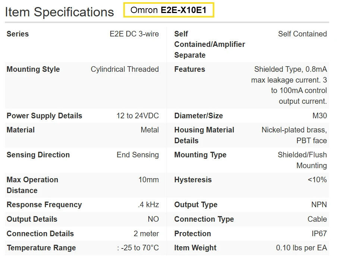Select the Shielded/Flush Mounting value
This screenshot has width=338, height=260.
pos(302,160)
